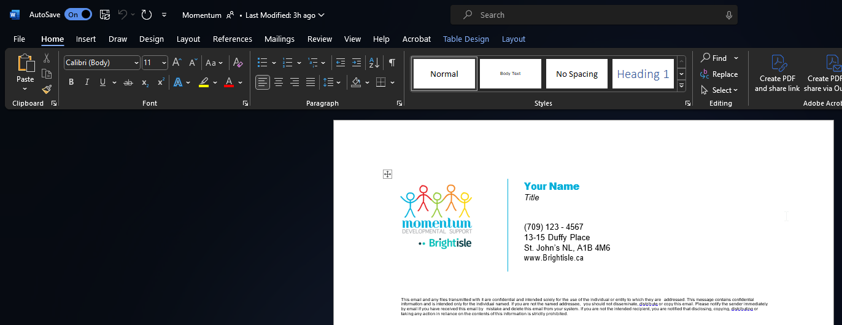
Task: Click the Clear All Formatting icon
Action: (238, 63)
